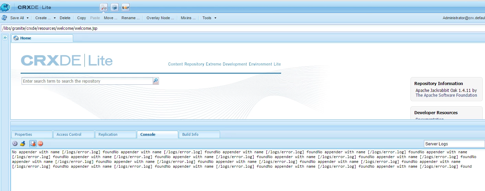Expand the collapsed left navigation panel
This screenshot has width=485, height=191.
coord(5,38)
